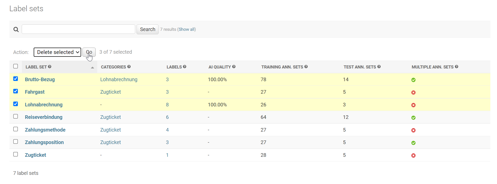The image size is (497, 184).
Task: Click the '3 of 7 selected' text
Action: tap(116, 52)
